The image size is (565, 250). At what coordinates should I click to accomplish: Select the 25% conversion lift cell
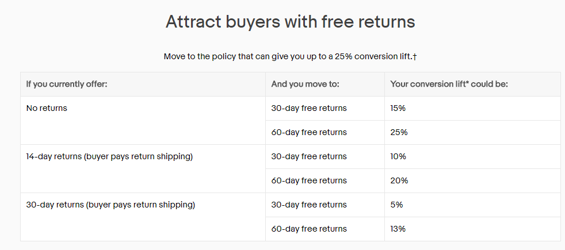click(399, 132)
